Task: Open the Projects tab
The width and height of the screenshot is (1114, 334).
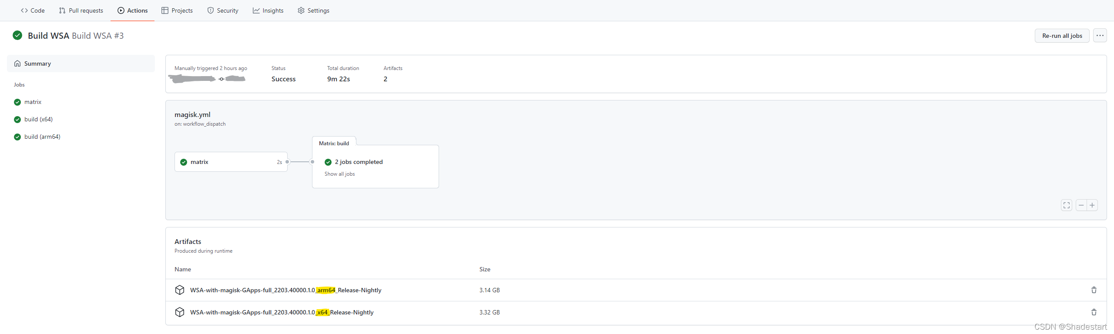Action: (177, 10)
